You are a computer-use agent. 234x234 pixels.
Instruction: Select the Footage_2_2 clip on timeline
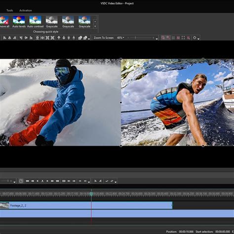tap(86, 205)
